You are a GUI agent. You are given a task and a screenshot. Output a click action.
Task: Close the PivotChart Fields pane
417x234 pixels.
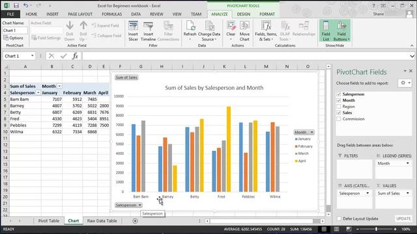coord(411,71)
